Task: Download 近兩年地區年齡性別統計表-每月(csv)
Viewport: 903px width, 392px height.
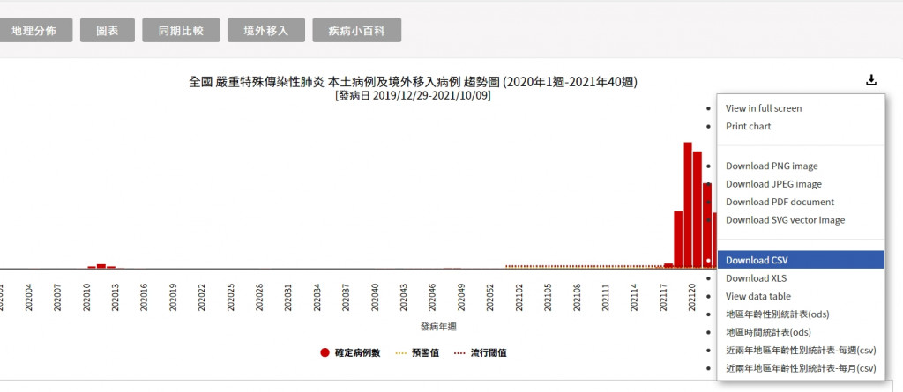Action: pos(801,368)
